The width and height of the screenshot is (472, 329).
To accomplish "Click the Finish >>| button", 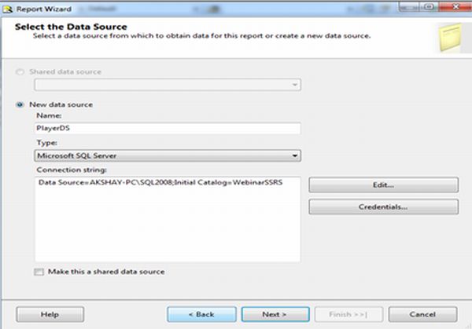I will (x=348, y=314).
